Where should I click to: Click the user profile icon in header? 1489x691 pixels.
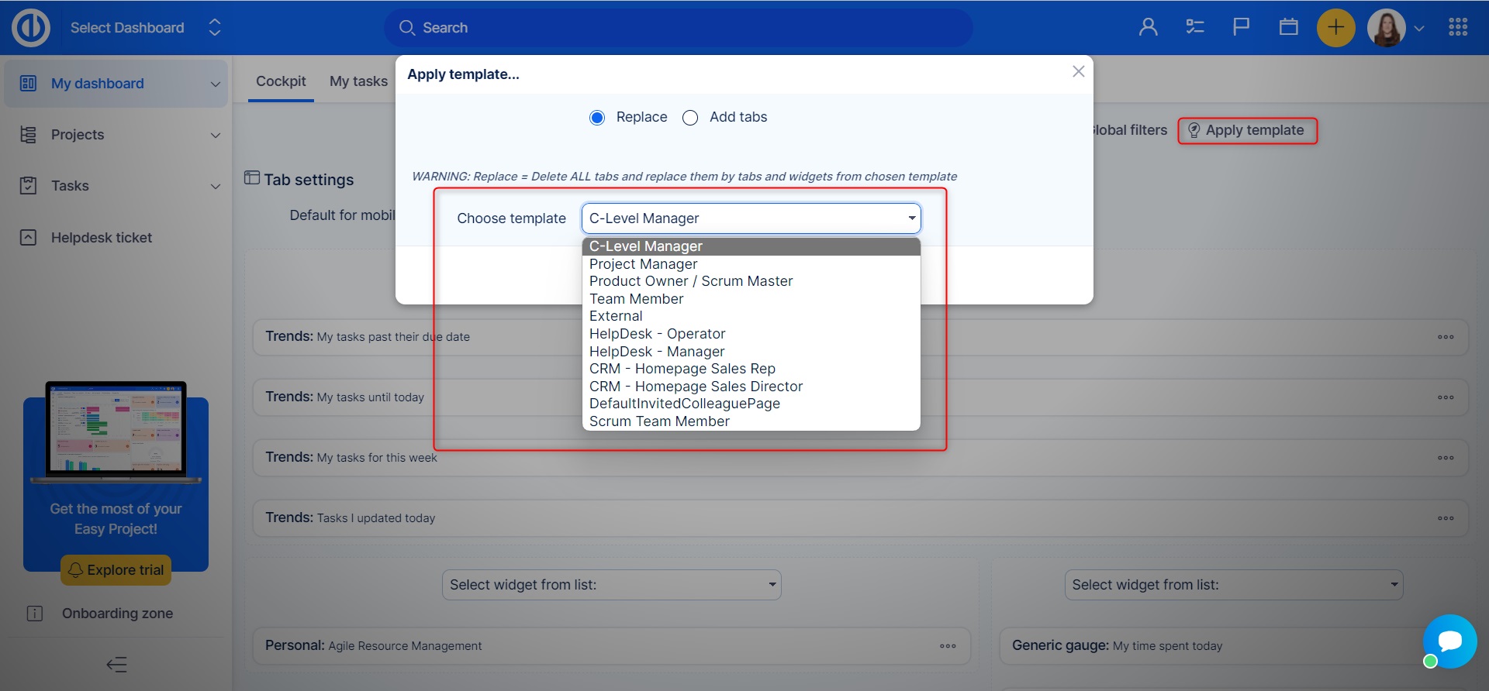click(1148, 28)
